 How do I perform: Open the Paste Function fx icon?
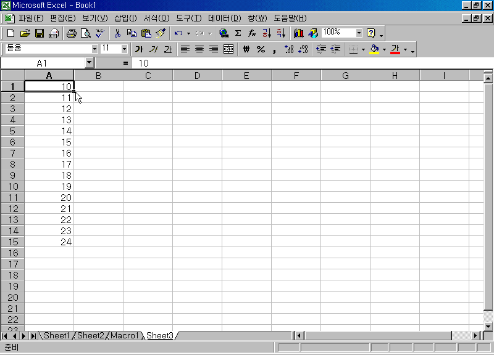coord(252,33)
